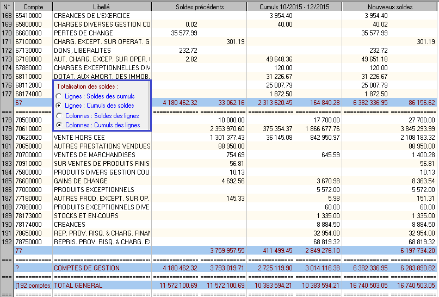439x297 pixels.
Task: Select the 'Soldes précédents' column header
Action: 199,7
